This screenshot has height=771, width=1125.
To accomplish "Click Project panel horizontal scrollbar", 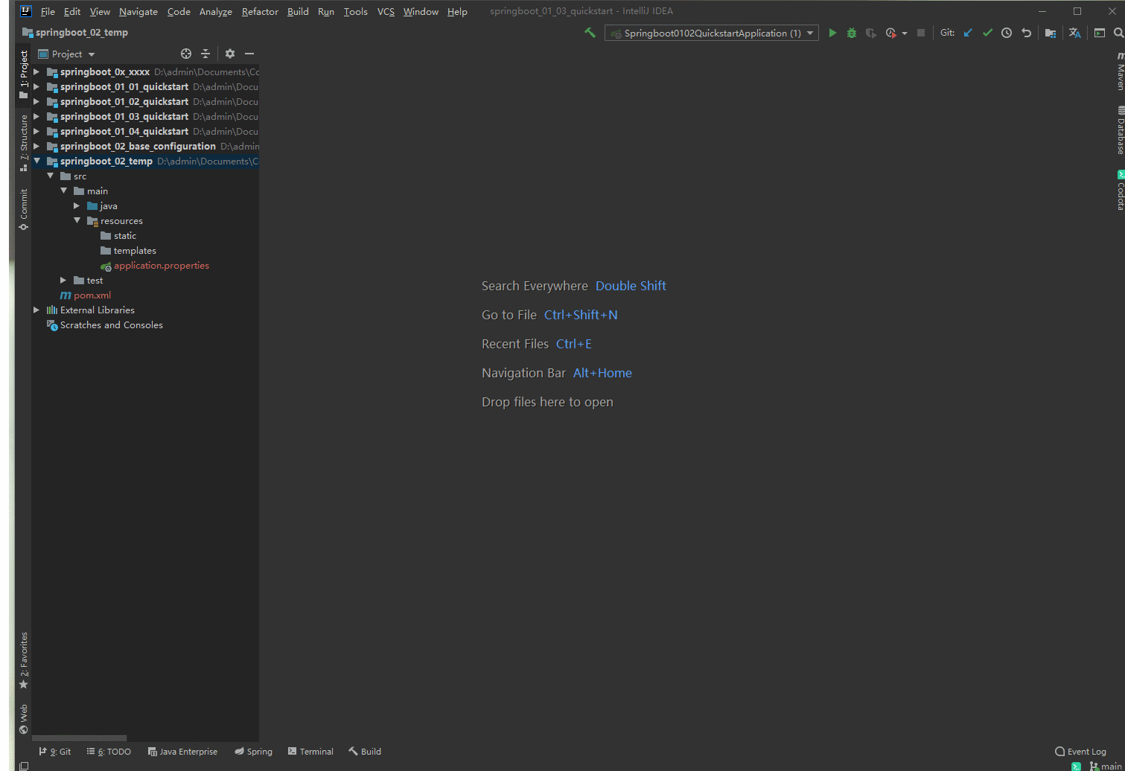I will (80, 738).
